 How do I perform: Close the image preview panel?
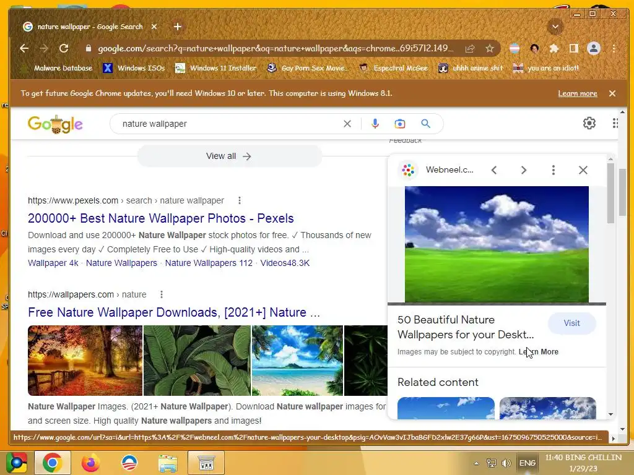click(x=583, y=170)
